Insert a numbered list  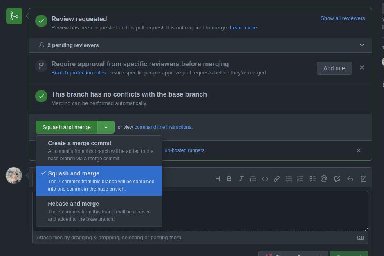point(301,179)
